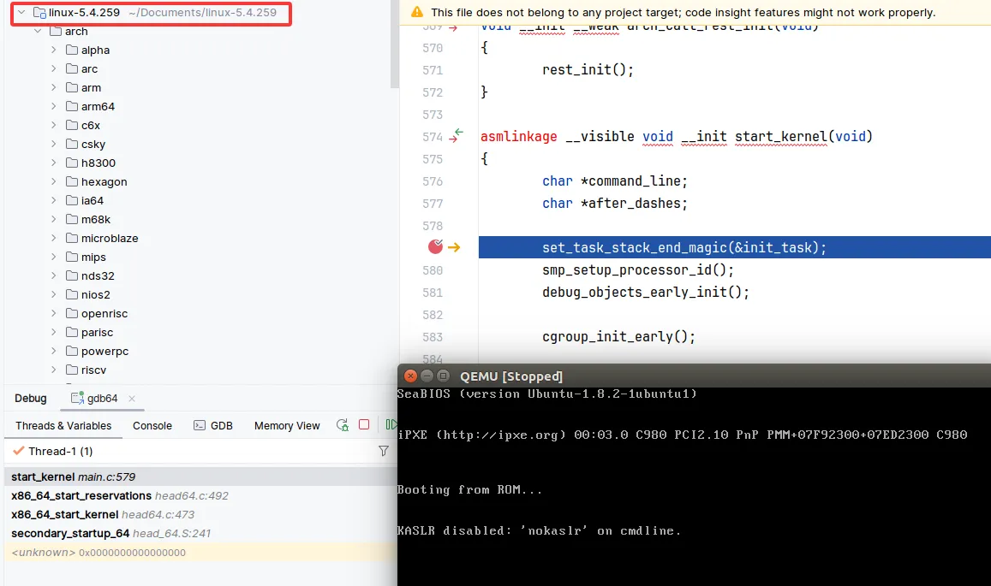The height and width of the screenshot is (586, 991).
Task: Click the char *command_line; declaration
Action: click(614, 181)
